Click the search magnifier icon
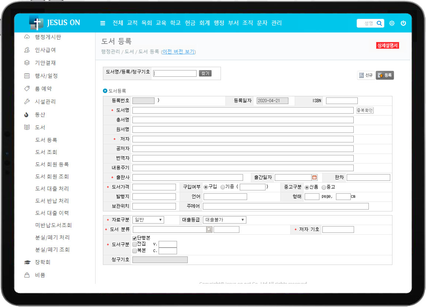Viewport: 426px width, 307px height. (x=379, y=23)
